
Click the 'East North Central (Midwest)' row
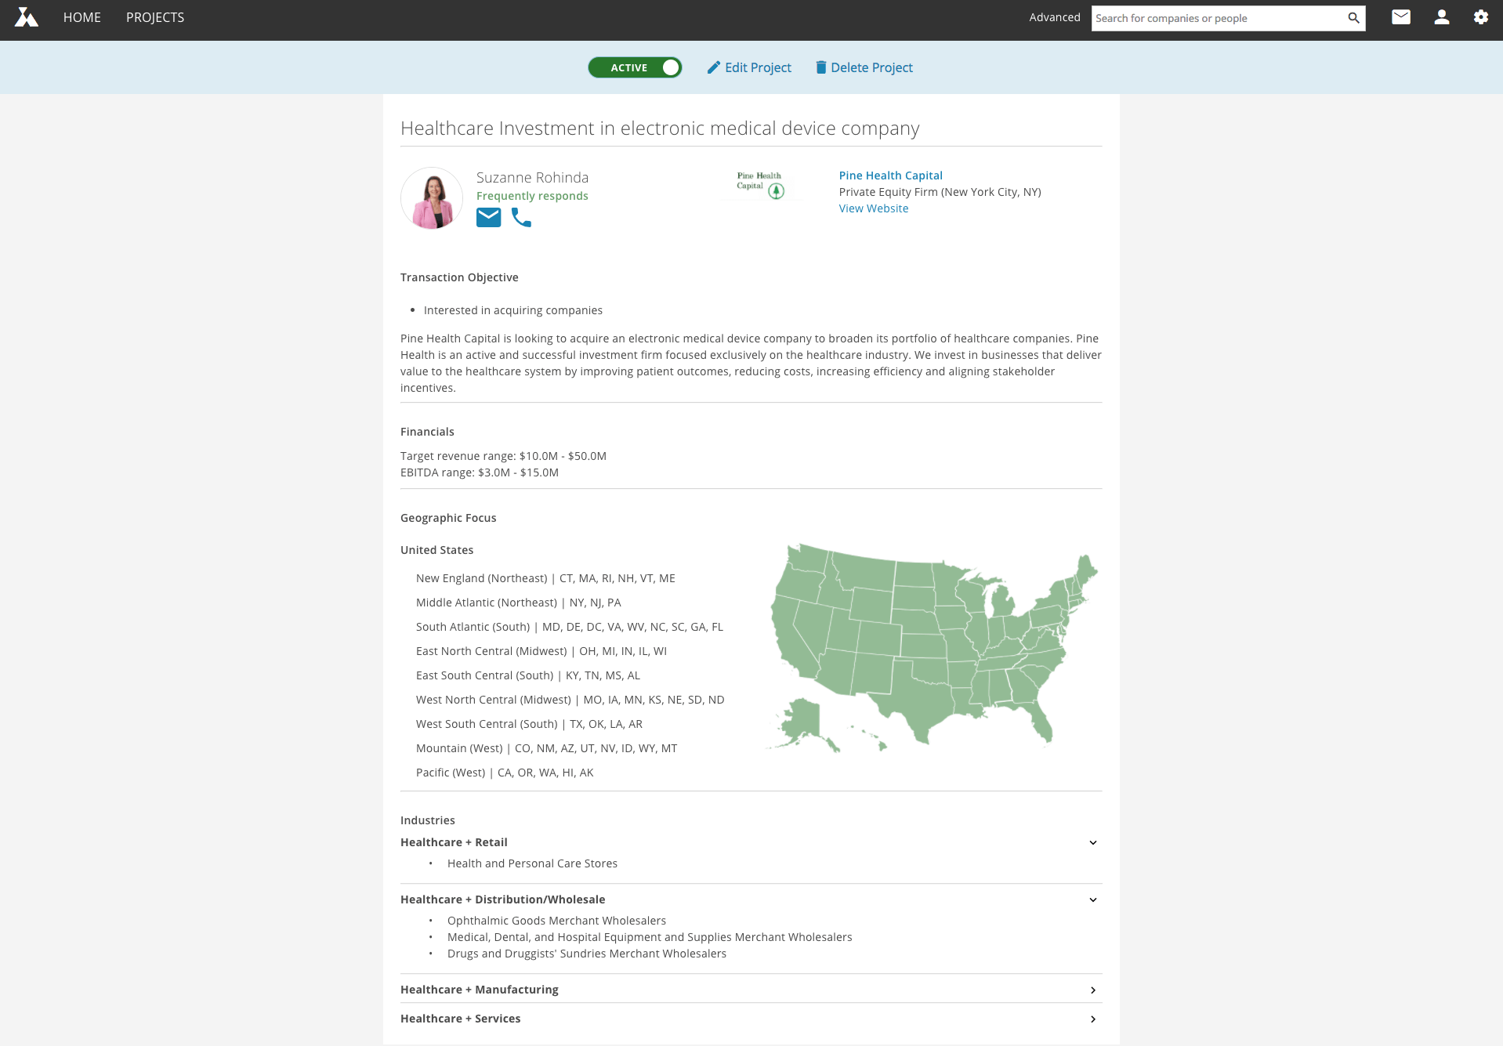coord(541,651)
